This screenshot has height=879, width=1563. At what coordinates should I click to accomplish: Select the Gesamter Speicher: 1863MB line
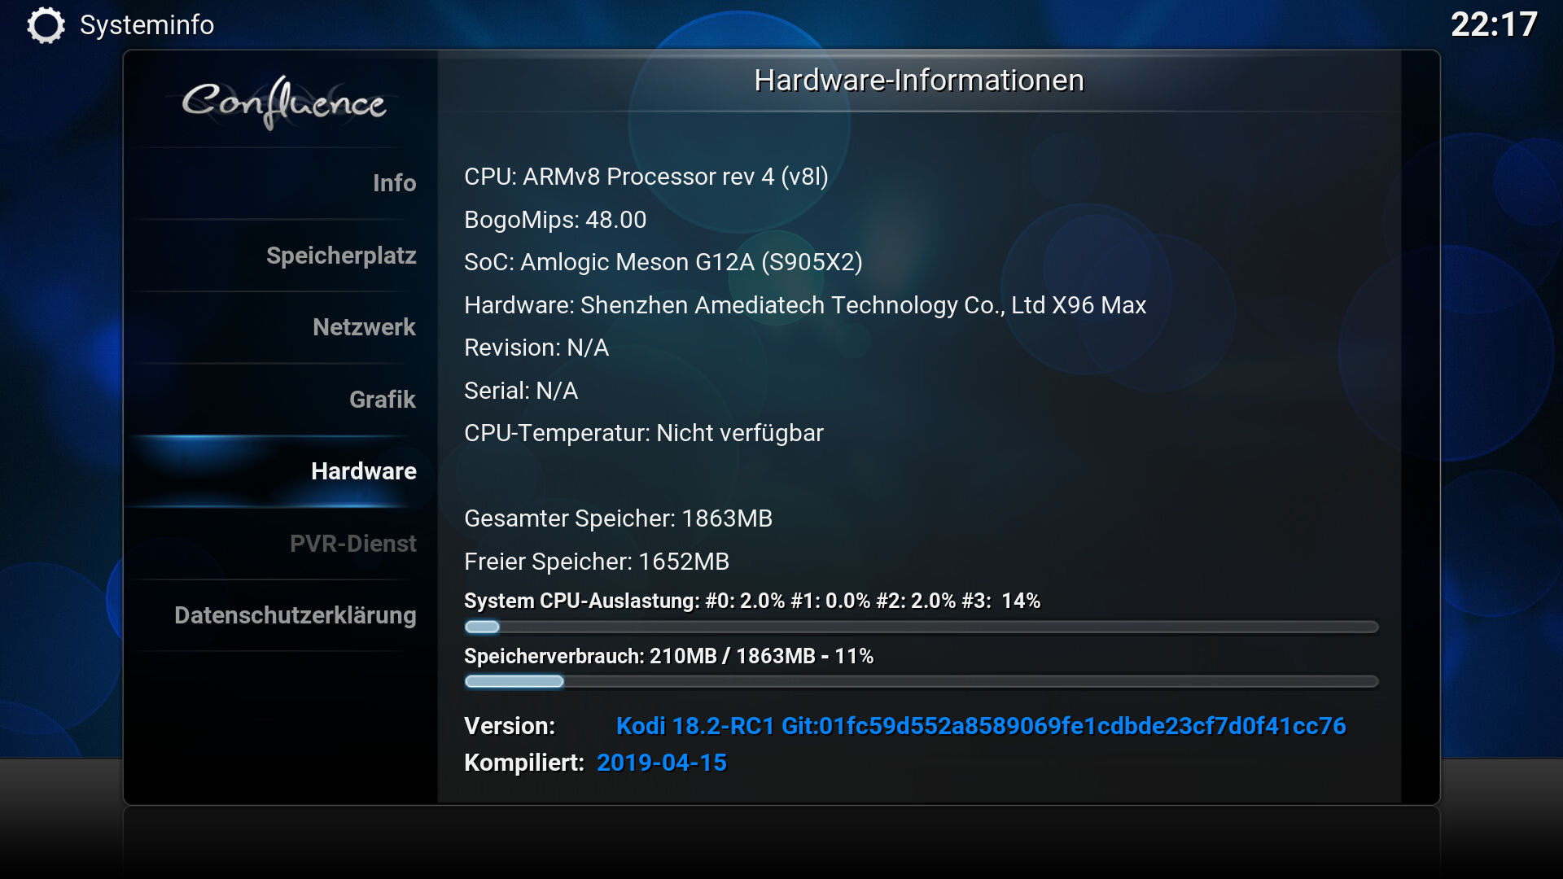pyautogui.click(x=618, y=518)
